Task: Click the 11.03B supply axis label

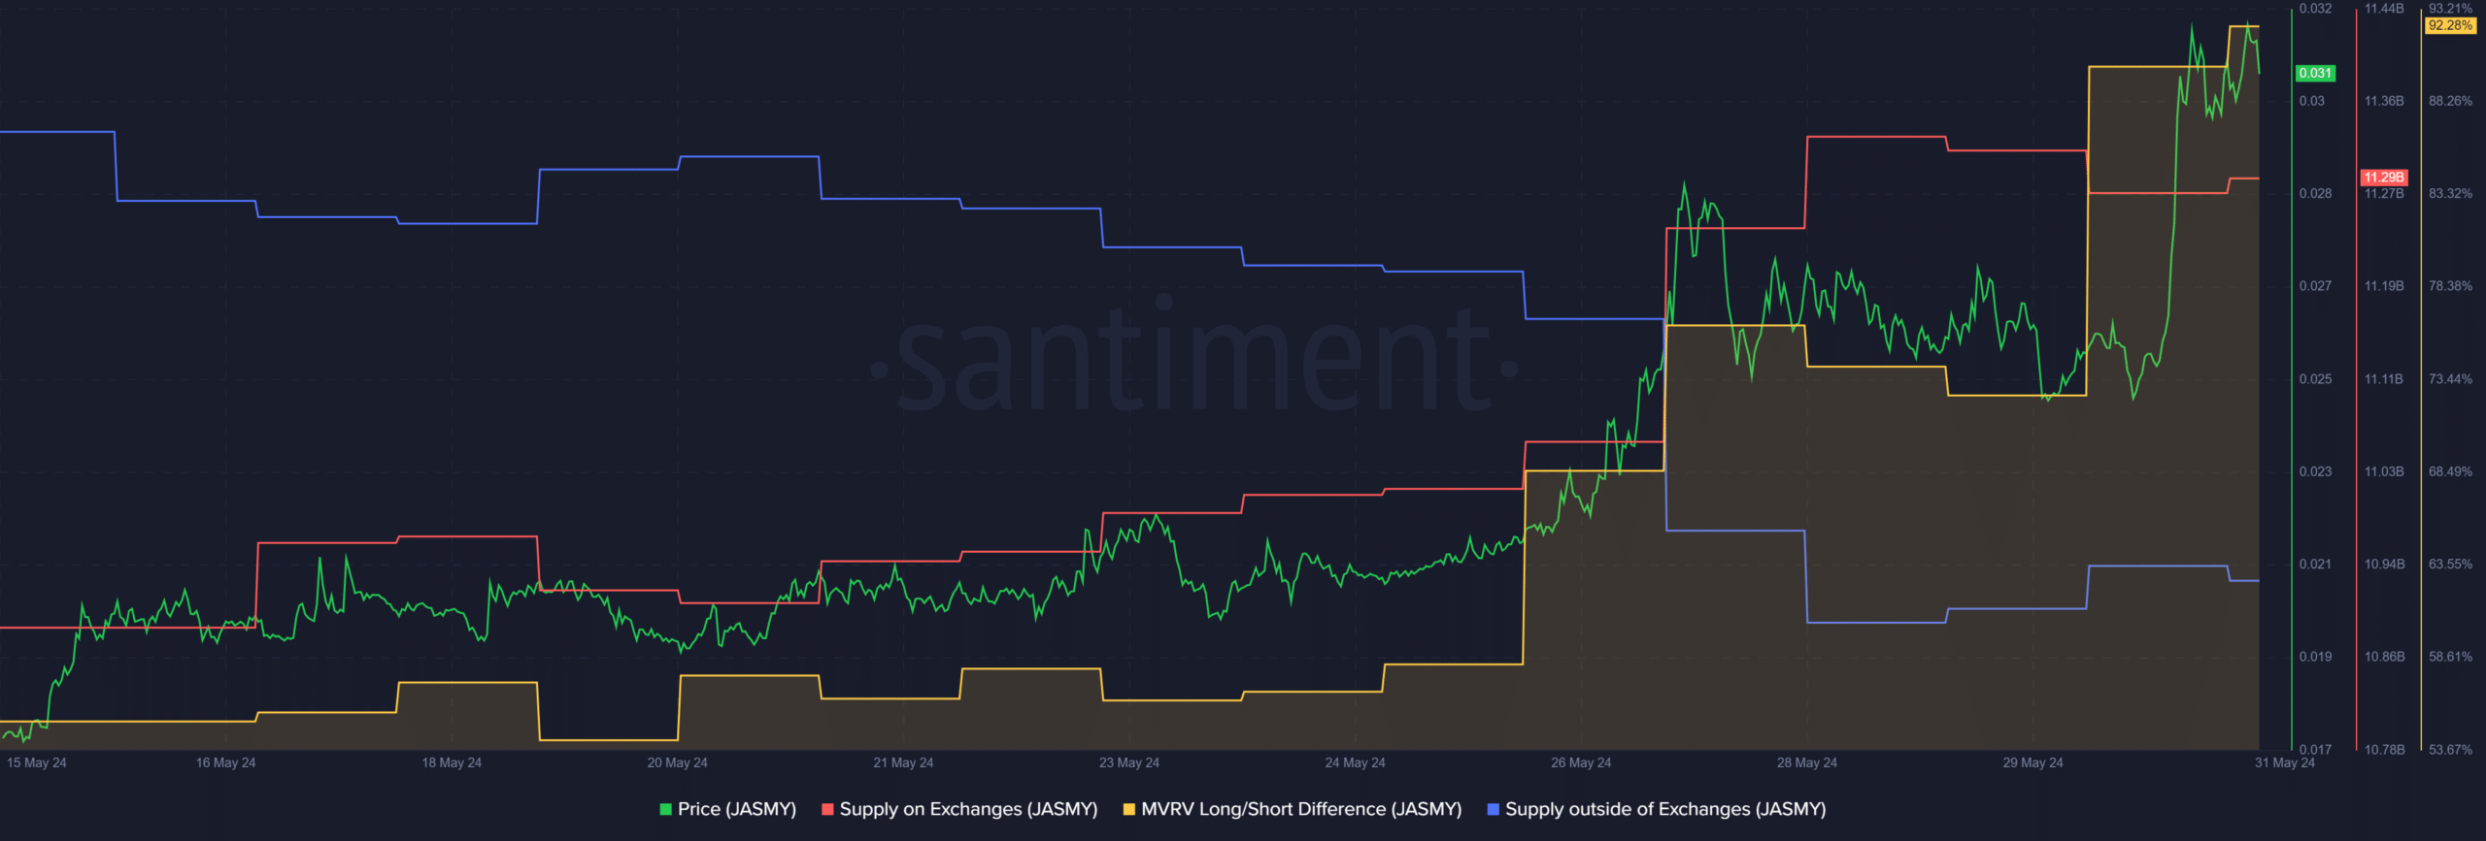Action: point(2384,471)
